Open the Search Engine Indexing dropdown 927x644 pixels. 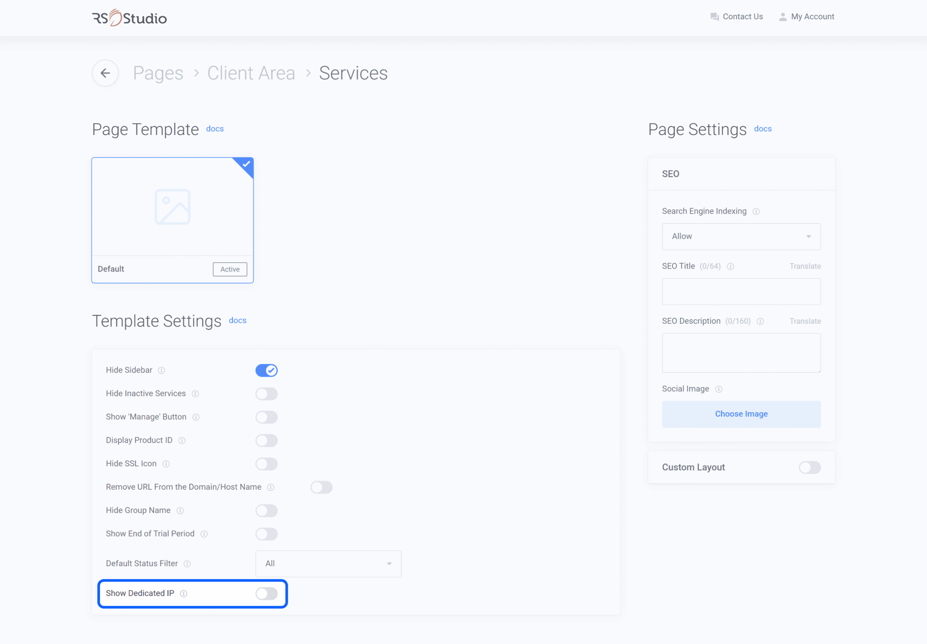coord(741,237)
